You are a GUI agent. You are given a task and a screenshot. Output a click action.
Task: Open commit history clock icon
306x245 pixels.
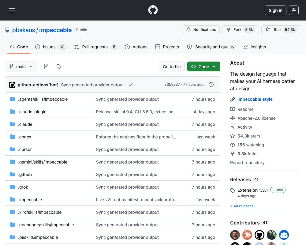tap(211, 85)
